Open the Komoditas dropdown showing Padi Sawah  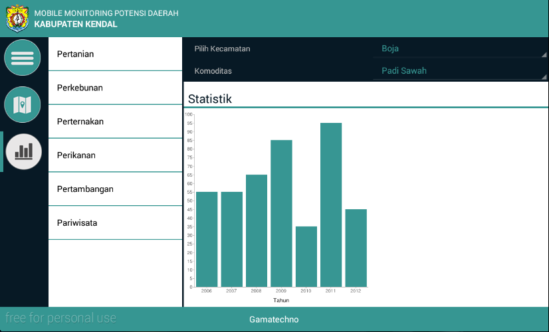[x=460, y=71]
